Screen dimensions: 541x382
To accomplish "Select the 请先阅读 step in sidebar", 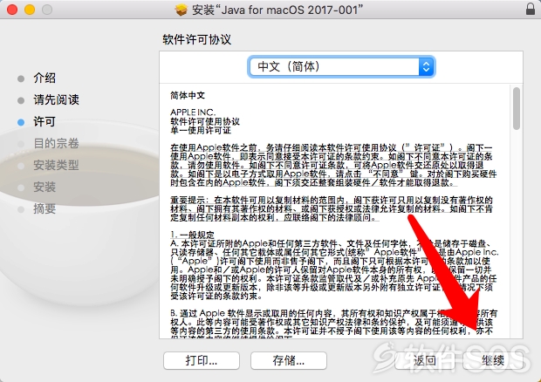I will 56,99.
